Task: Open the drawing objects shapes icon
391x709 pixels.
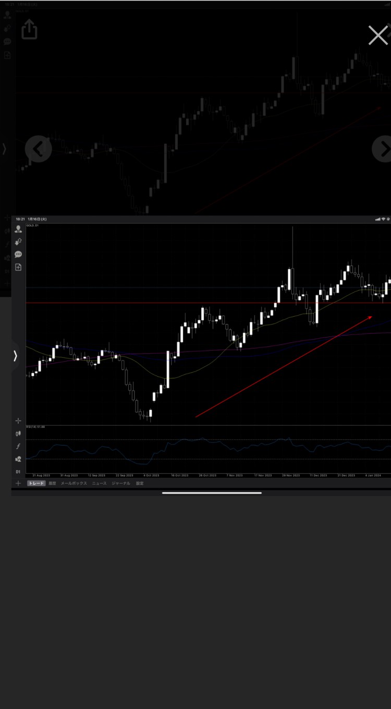Action: 18,459
